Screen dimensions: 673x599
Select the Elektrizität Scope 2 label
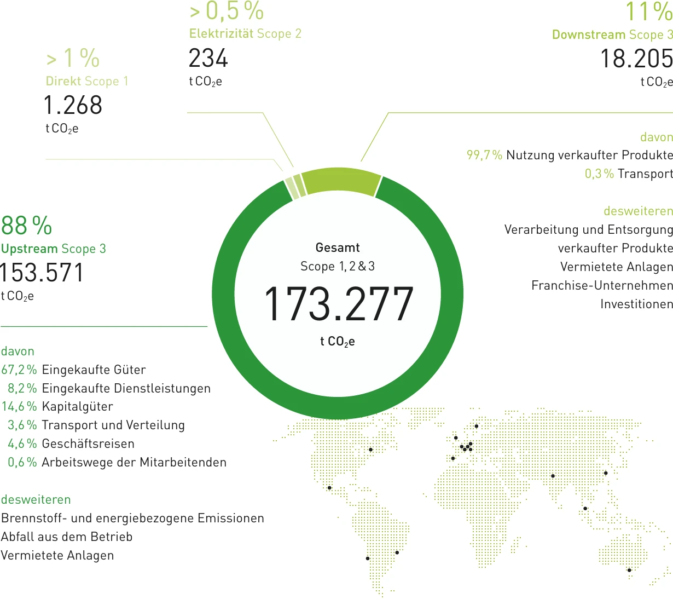[245, 33]
